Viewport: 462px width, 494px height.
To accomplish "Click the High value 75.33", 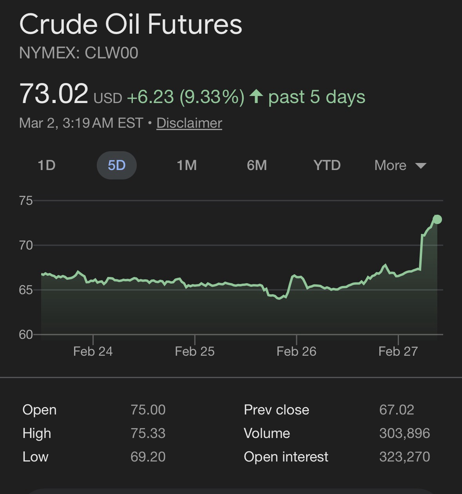I will pyautogui.click(x=148, y=433).
